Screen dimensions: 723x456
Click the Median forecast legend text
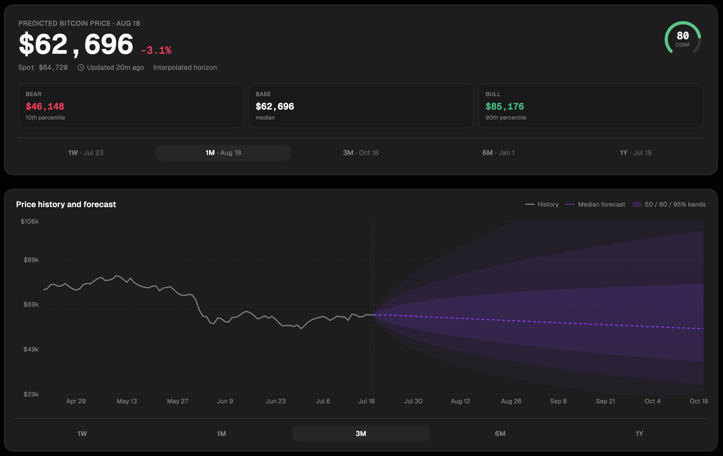[x=601, y=204]
